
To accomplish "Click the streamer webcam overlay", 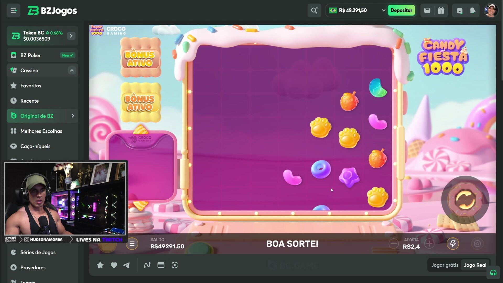I will 65,198.
